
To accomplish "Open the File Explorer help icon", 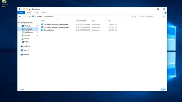I will 166,12.
